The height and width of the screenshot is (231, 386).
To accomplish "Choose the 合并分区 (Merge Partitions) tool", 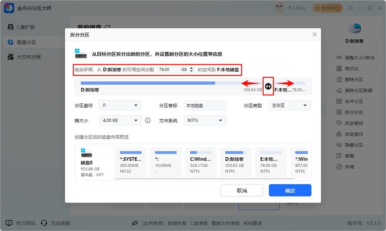I will click(354, 101).
